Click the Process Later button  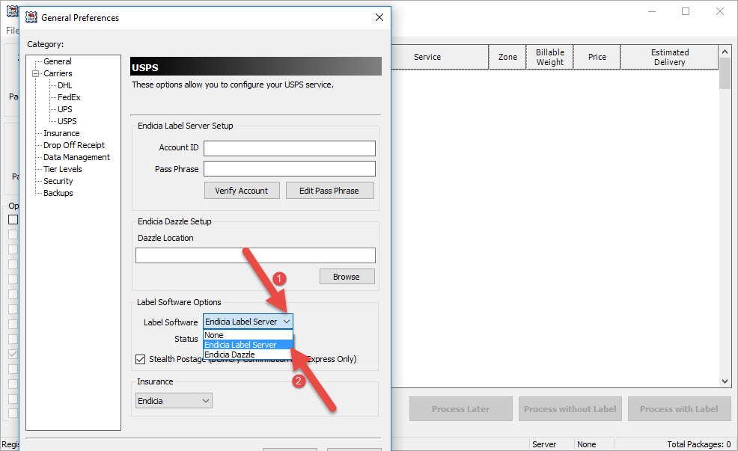click(x=461, y=408)
